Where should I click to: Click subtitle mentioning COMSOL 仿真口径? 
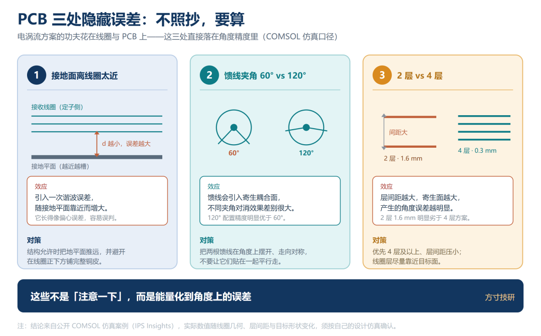(x=178, y=37)
